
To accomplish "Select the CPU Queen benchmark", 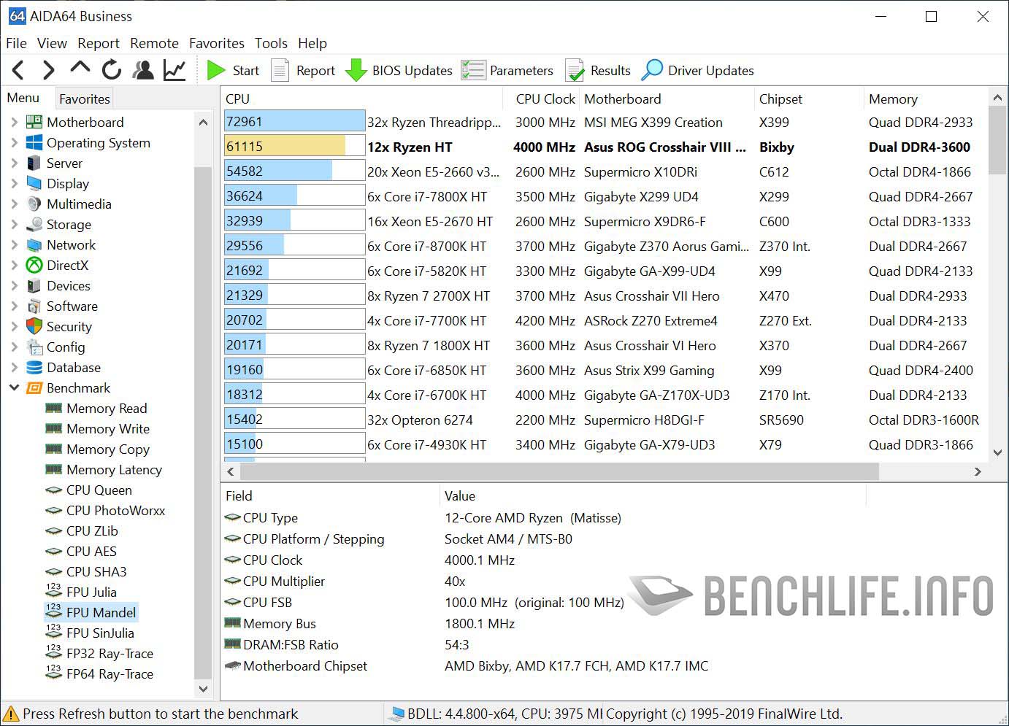I will coord(98,490).
